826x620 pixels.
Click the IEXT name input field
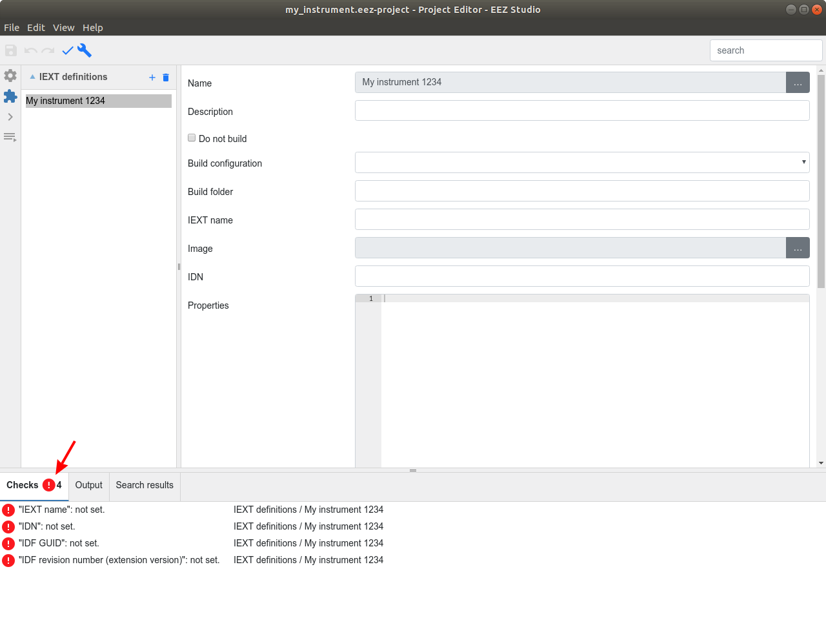coord(582,219)
